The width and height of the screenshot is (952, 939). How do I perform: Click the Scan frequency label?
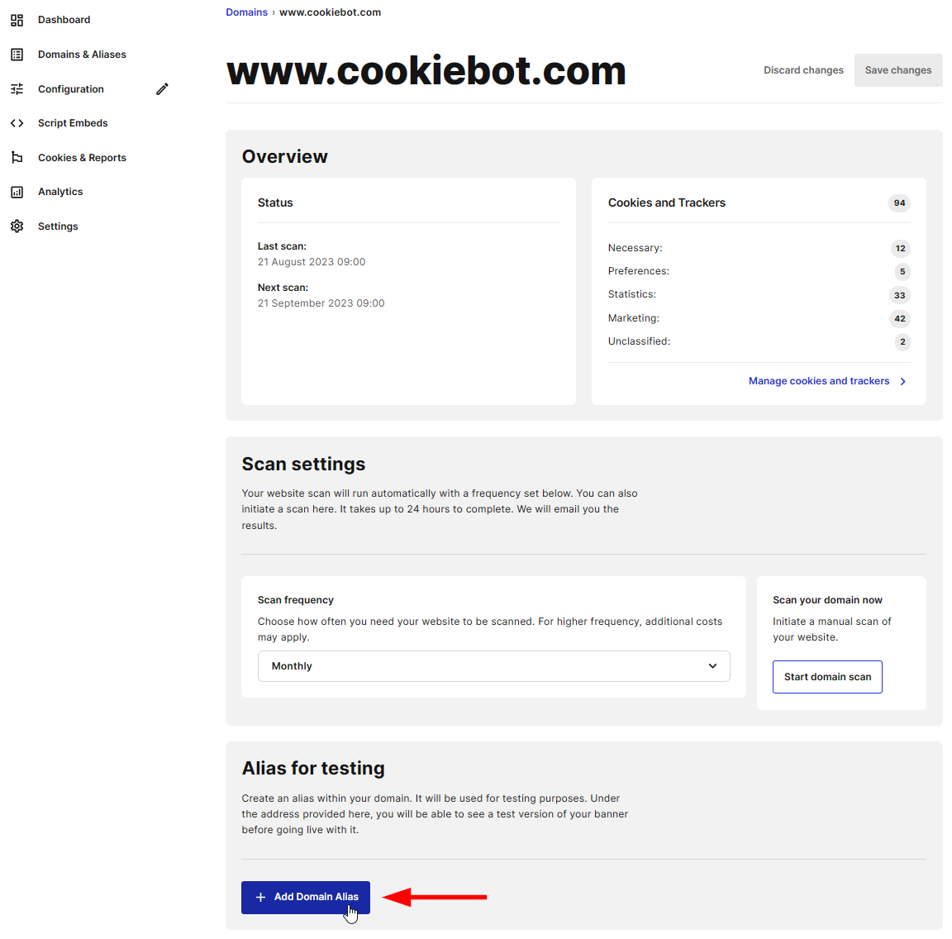coord(296,600)
